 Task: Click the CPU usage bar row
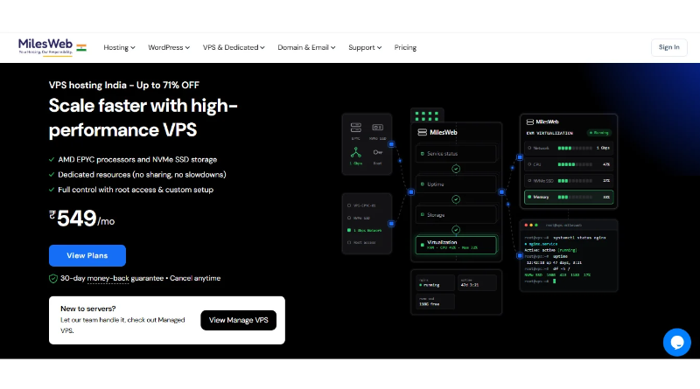click(568, 164)
